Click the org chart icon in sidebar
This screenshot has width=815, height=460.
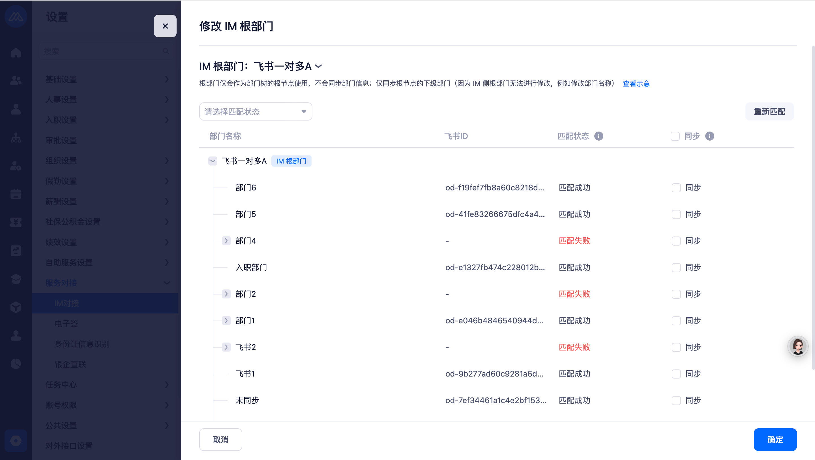[x=16, y=138]
